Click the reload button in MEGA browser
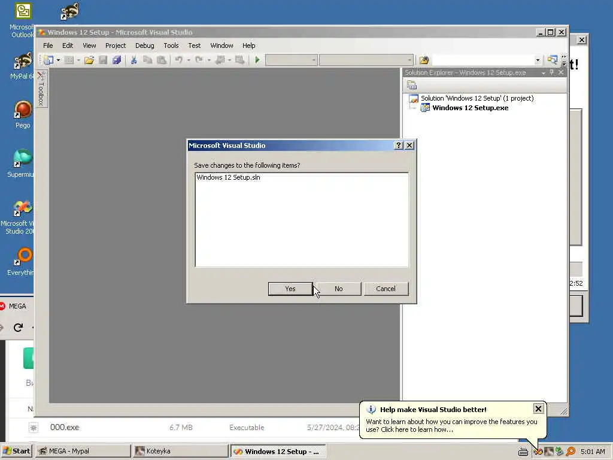613x460 pixels. tap(18, 328)
